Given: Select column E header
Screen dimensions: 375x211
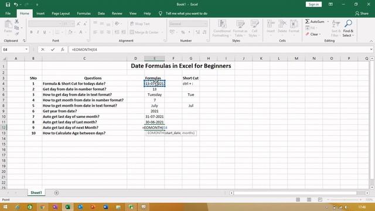Looking at the screenshot, I should tap(155, 59).
